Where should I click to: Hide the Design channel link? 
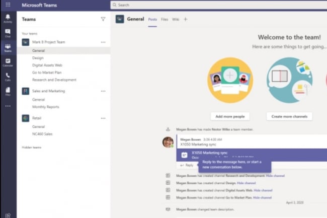click(x=247, y=183)
